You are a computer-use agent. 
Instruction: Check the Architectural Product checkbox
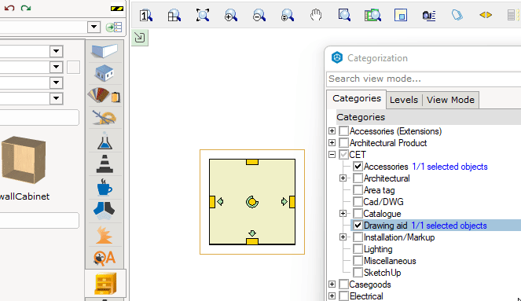pos(344,143)
